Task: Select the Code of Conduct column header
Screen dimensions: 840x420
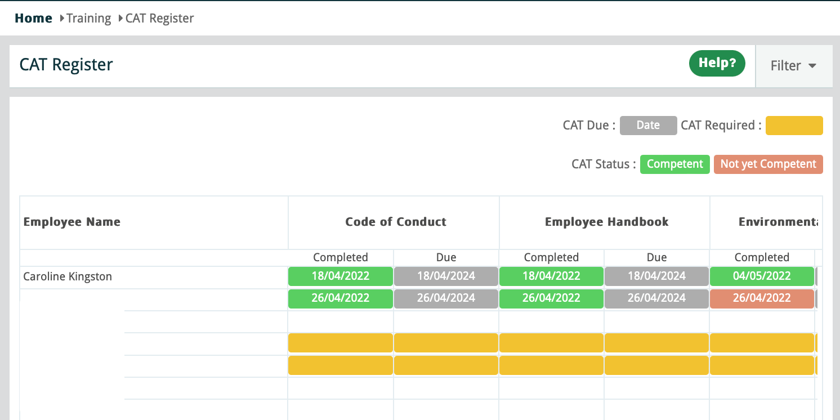Action: [x=395, y=222]
